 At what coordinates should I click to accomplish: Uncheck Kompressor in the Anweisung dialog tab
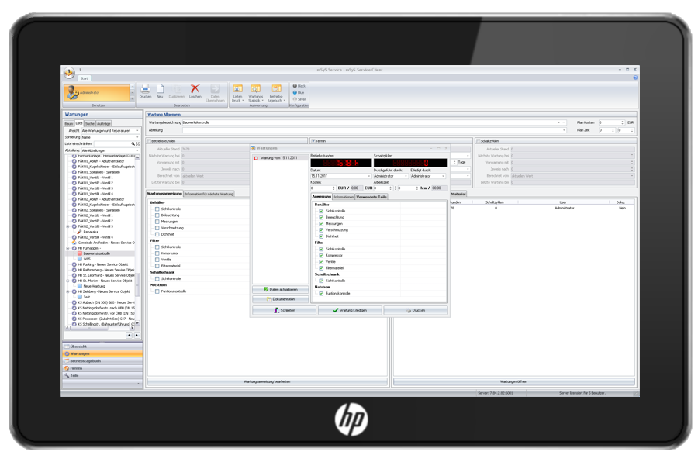322,255
